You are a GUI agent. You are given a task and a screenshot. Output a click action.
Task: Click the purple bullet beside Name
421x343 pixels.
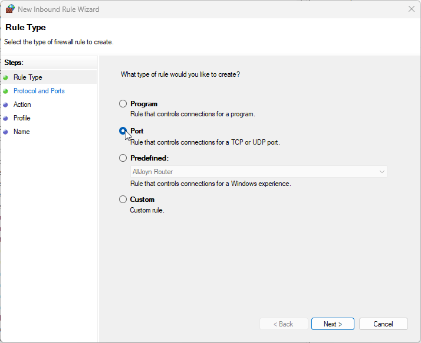tap(6, 132)
